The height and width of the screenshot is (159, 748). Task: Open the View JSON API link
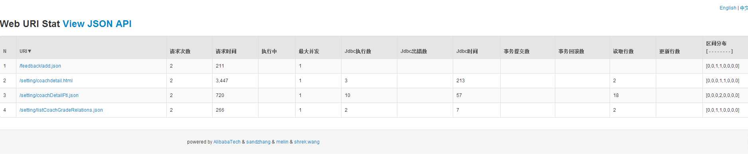(97, 24)
